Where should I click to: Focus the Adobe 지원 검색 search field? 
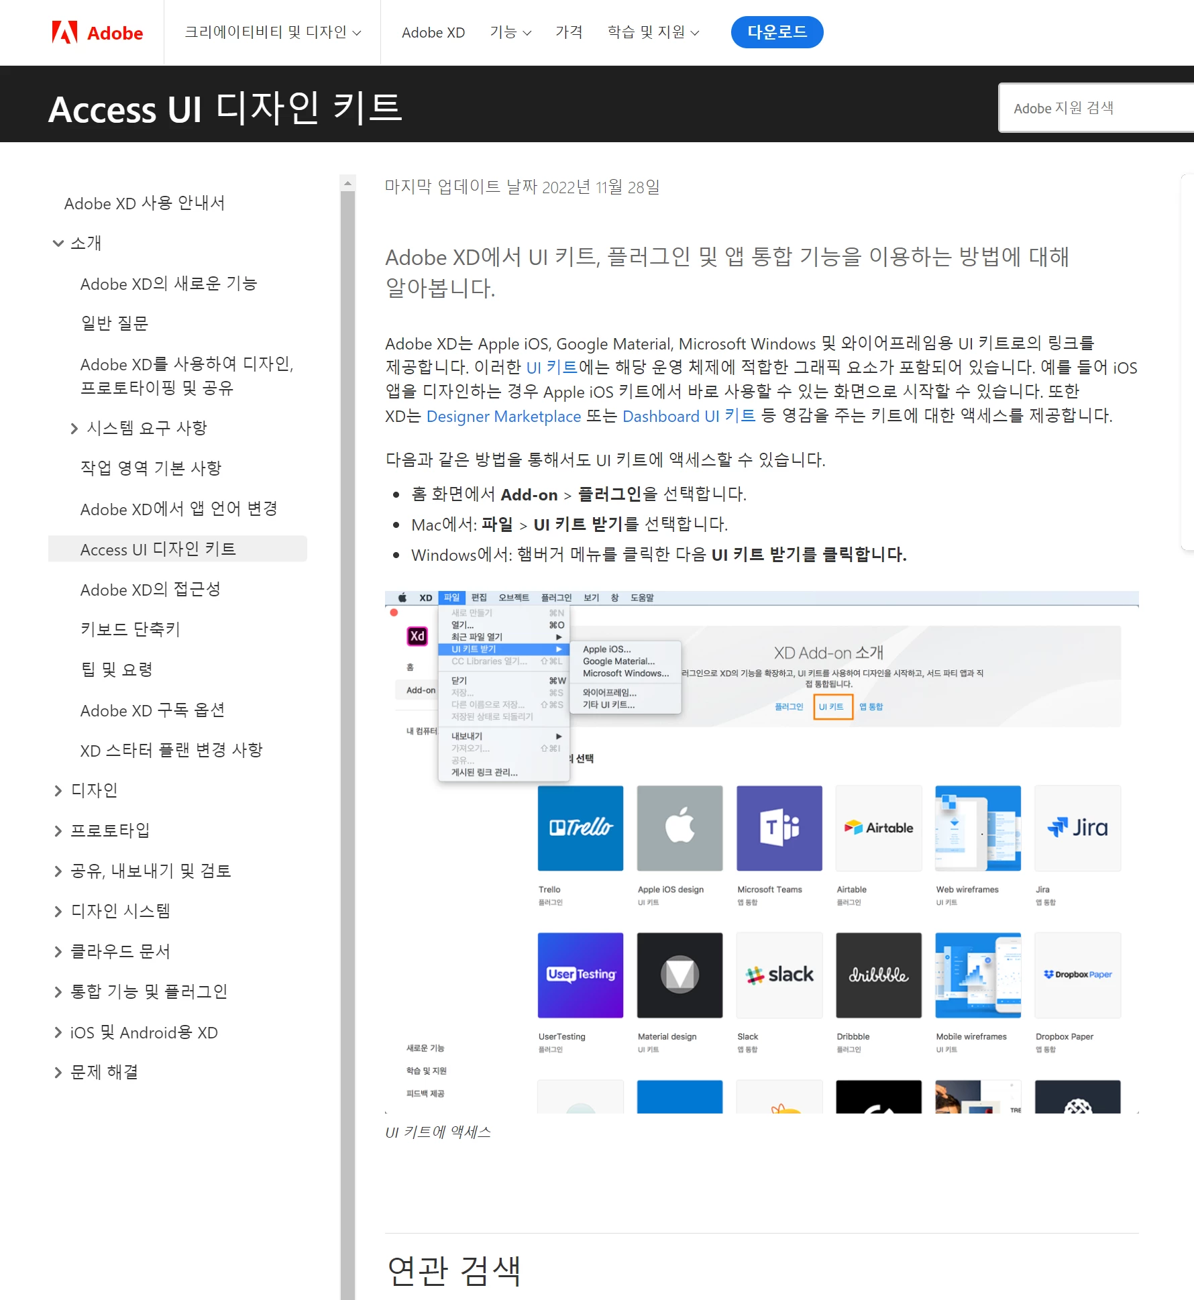click(x=1096, y=108)
